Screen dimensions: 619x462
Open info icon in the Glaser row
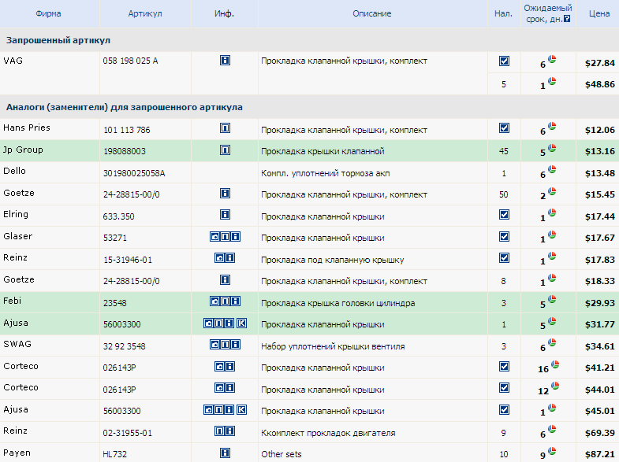(235, 237)
